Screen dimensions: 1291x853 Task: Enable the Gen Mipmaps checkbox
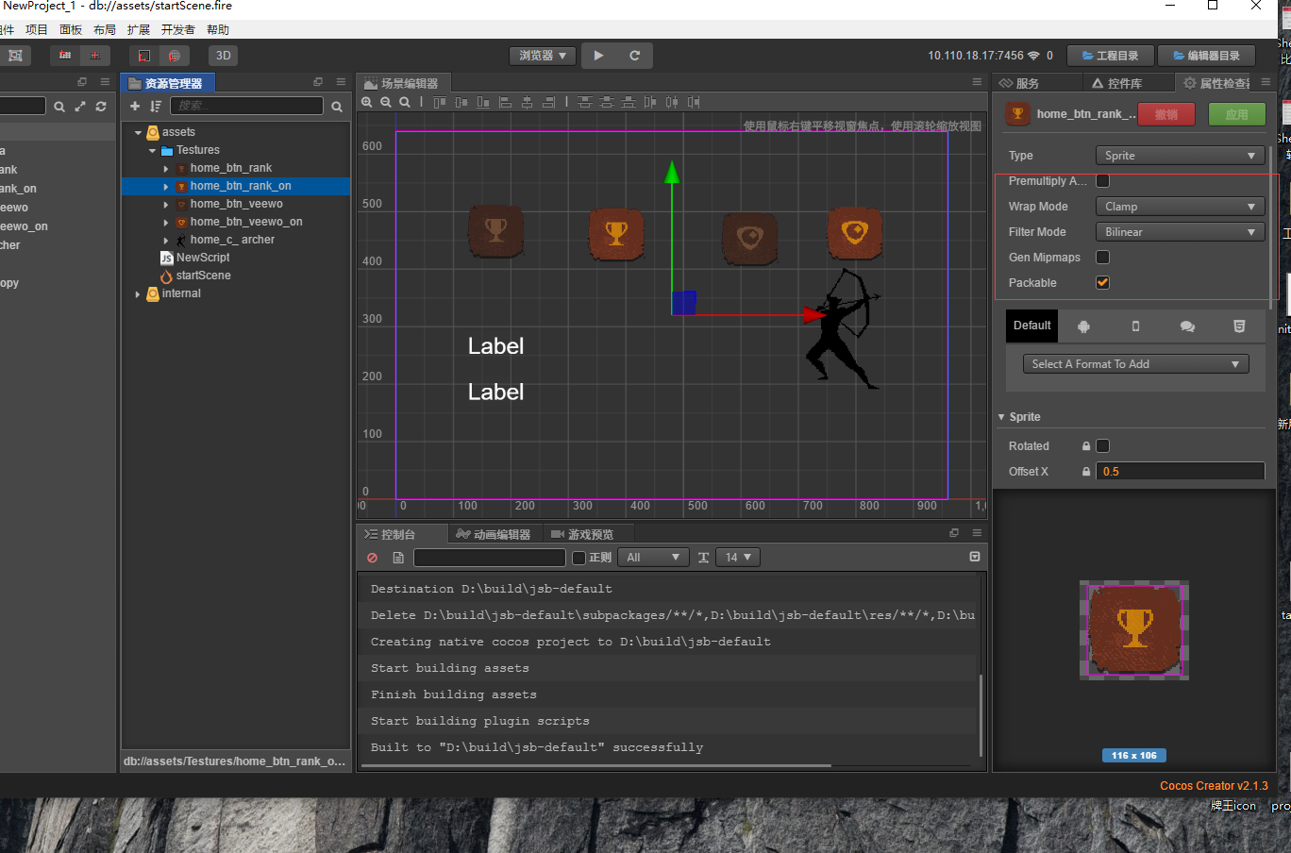1102,257
